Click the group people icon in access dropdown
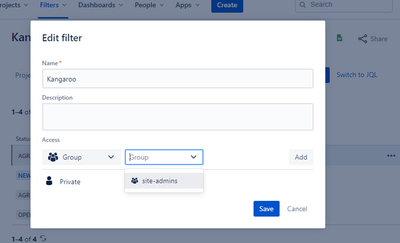The height and width of the screenshot is (243, 400). (53, 157)
